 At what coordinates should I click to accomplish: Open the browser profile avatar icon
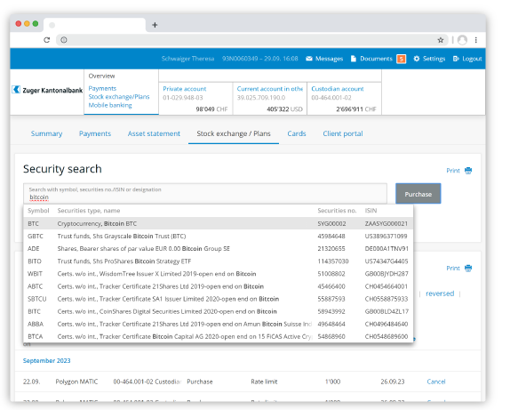462,40
